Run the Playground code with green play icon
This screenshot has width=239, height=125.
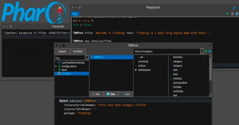tap(228, 14)
